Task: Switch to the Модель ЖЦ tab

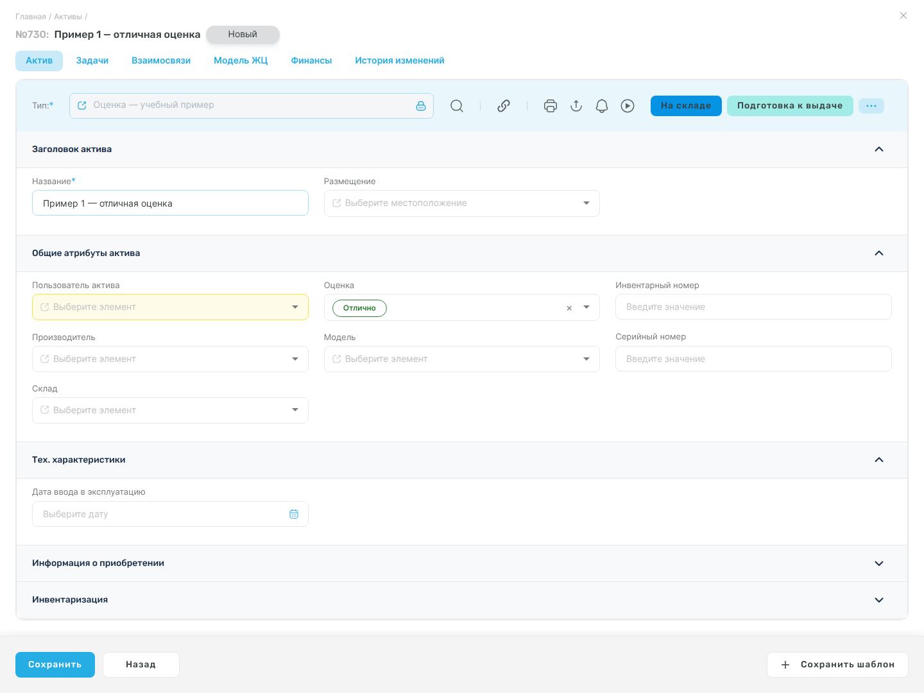Action: click(241, 61)
